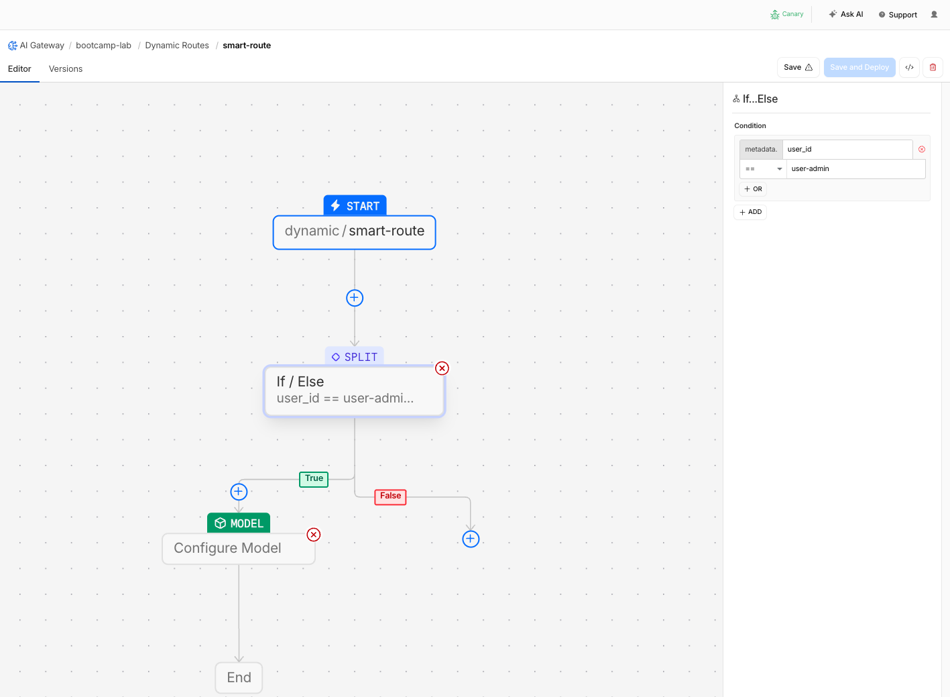Viewport: 950px width, 697px height.
Task: Click the MODEL node label
Action: coord(239,523)
